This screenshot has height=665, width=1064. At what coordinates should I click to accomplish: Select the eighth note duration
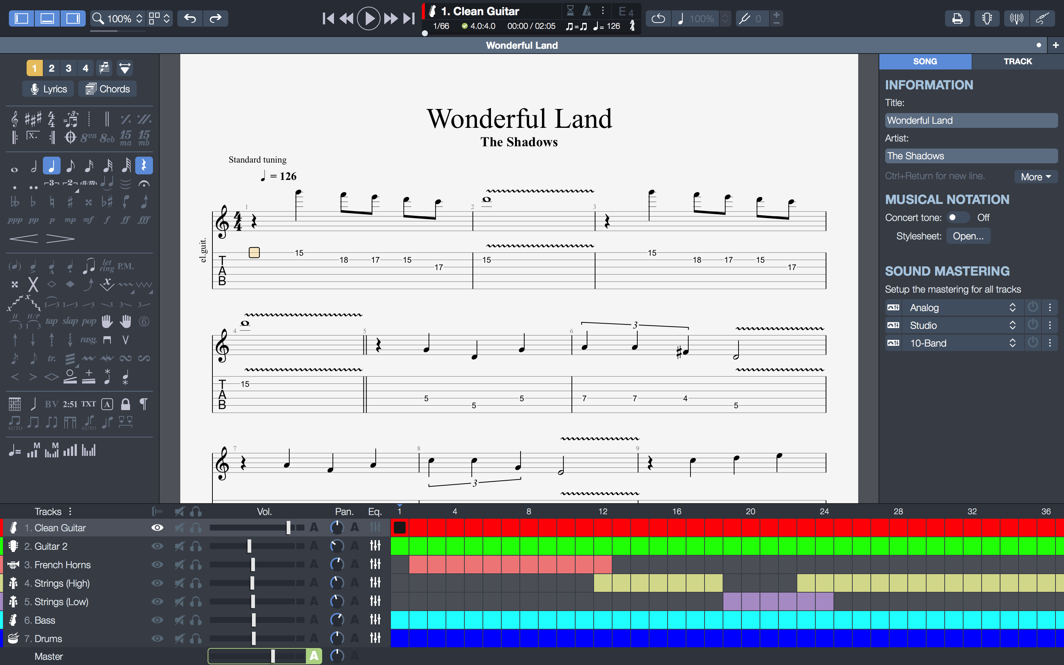[x=70, y=166]
